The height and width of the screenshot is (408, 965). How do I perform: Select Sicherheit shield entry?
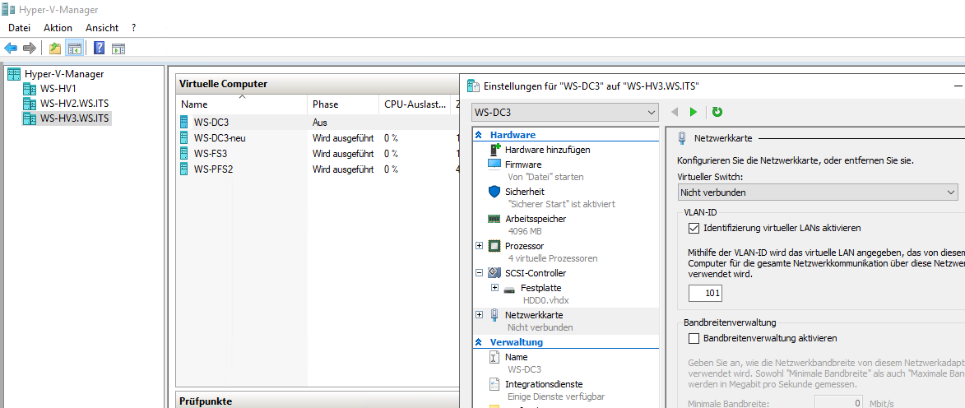click(x=524, y=192)
